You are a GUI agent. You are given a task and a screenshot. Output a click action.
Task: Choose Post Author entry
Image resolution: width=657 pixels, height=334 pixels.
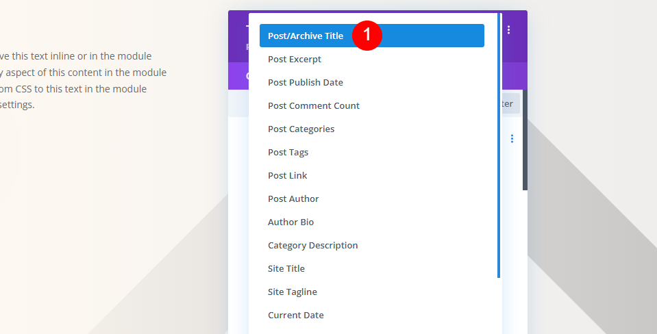371,198
